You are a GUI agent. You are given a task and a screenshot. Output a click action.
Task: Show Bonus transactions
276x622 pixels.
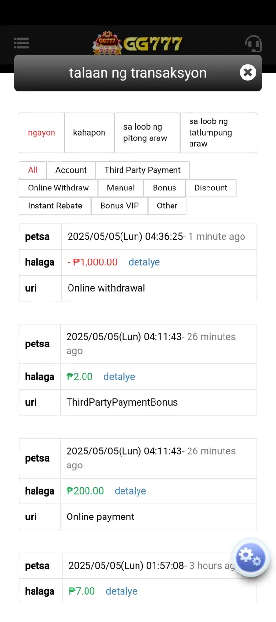point(165,188)
